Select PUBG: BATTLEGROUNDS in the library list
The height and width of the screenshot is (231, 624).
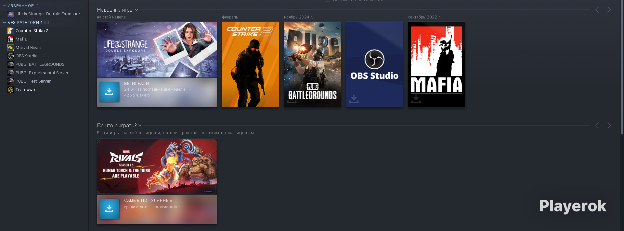point(40,64)
